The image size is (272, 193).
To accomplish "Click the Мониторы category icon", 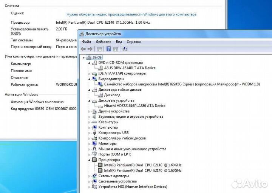I will point(94,144).
